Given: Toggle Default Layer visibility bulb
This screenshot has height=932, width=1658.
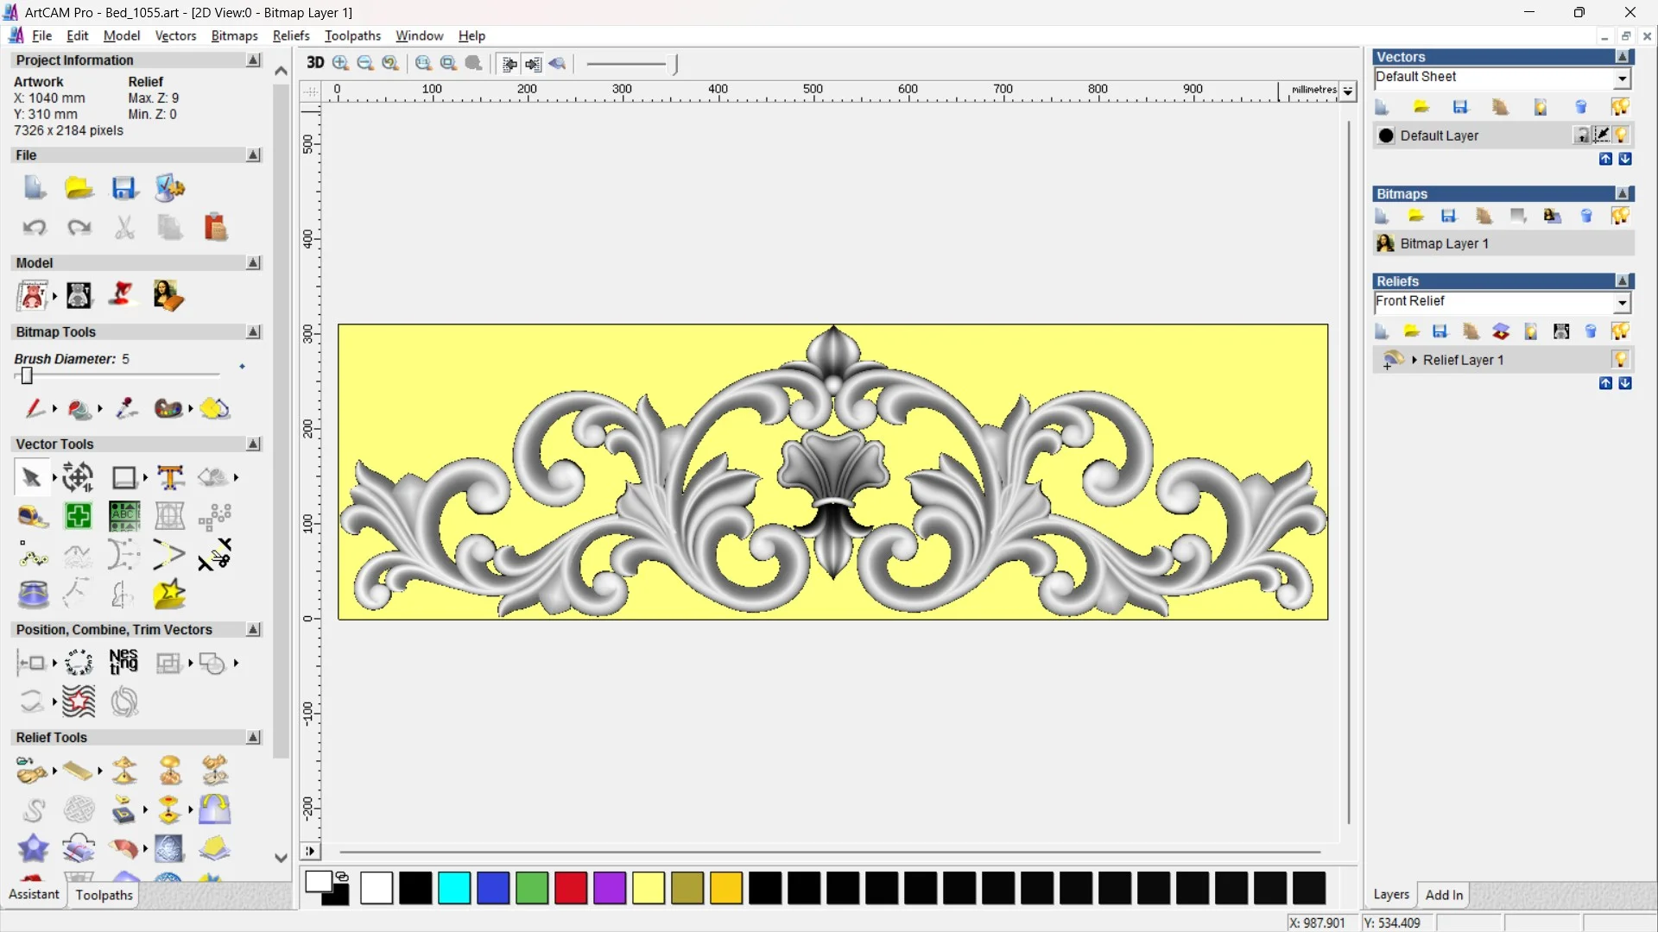Looking at the screenshot, I should [x=1621, y=135].
